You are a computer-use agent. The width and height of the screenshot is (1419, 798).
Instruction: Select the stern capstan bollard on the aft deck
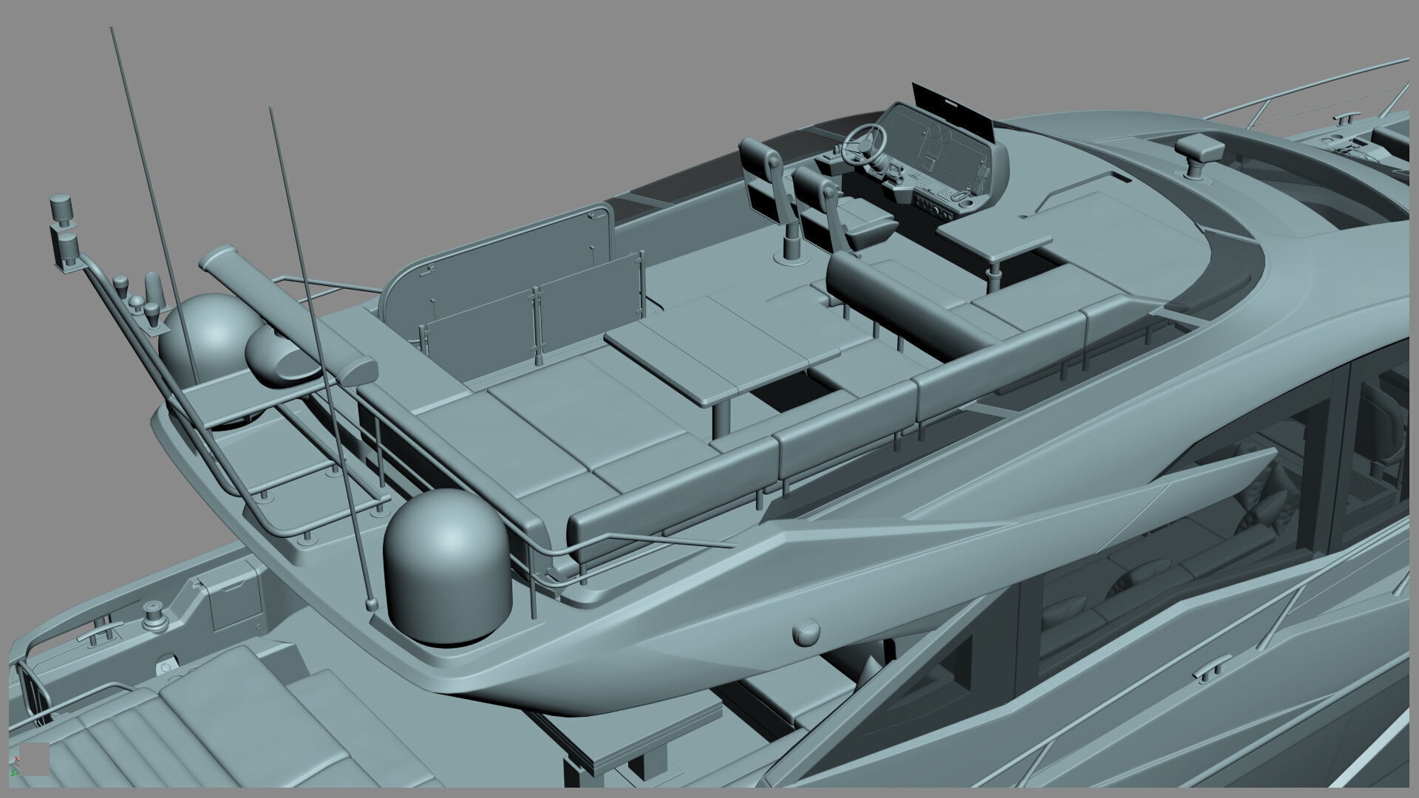coord(155,615)
